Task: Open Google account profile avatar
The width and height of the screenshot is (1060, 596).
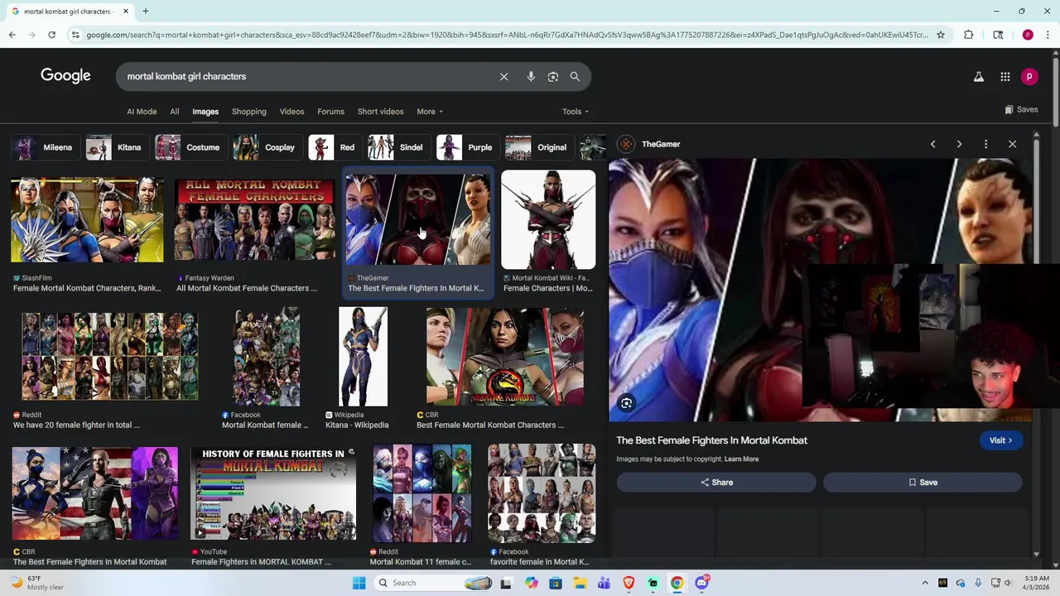Action: (x=1029, y=76)
